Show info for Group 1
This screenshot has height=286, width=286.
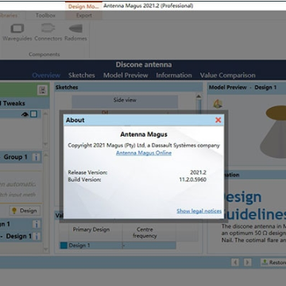37,157
